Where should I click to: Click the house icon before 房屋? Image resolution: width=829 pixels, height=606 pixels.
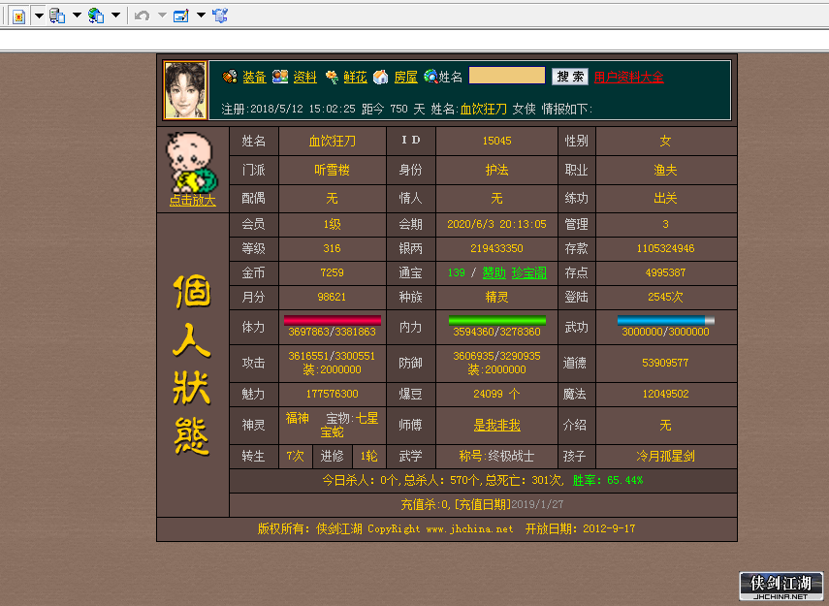[x=381, y=78]
